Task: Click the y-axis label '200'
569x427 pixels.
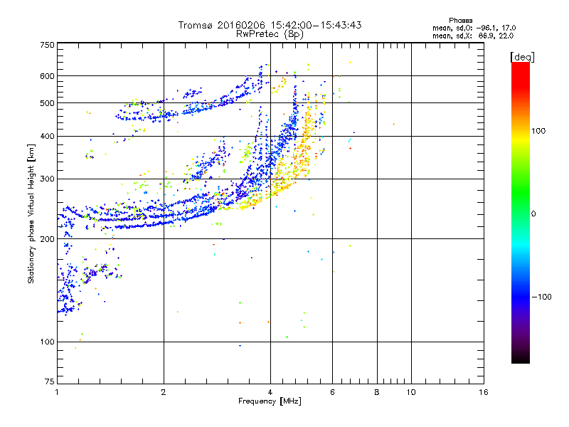Action: [x=47, y=239]
